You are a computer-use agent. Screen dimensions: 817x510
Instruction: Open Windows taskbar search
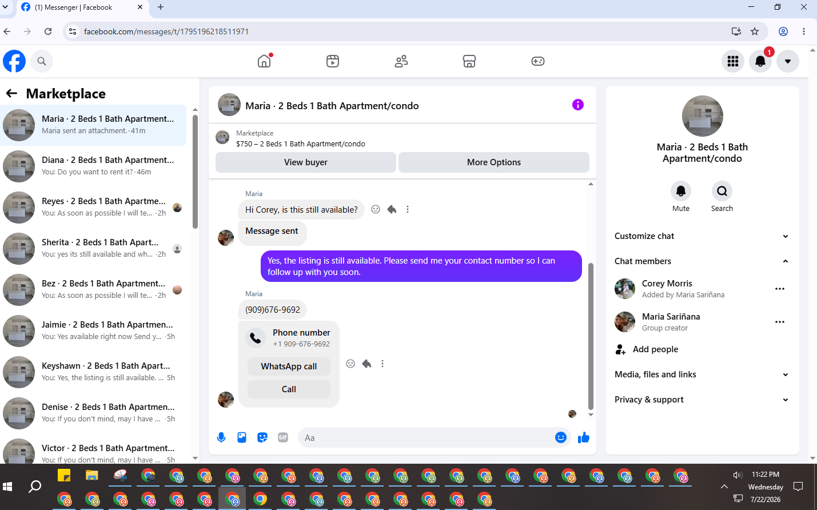35,487
